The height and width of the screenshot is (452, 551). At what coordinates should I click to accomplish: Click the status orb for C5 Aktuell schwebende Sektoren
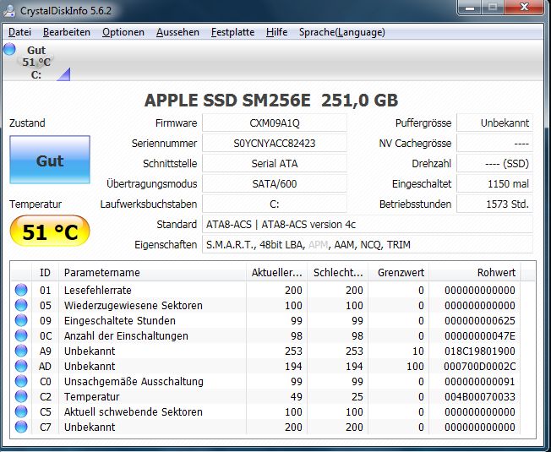click(x=21, y=411)
